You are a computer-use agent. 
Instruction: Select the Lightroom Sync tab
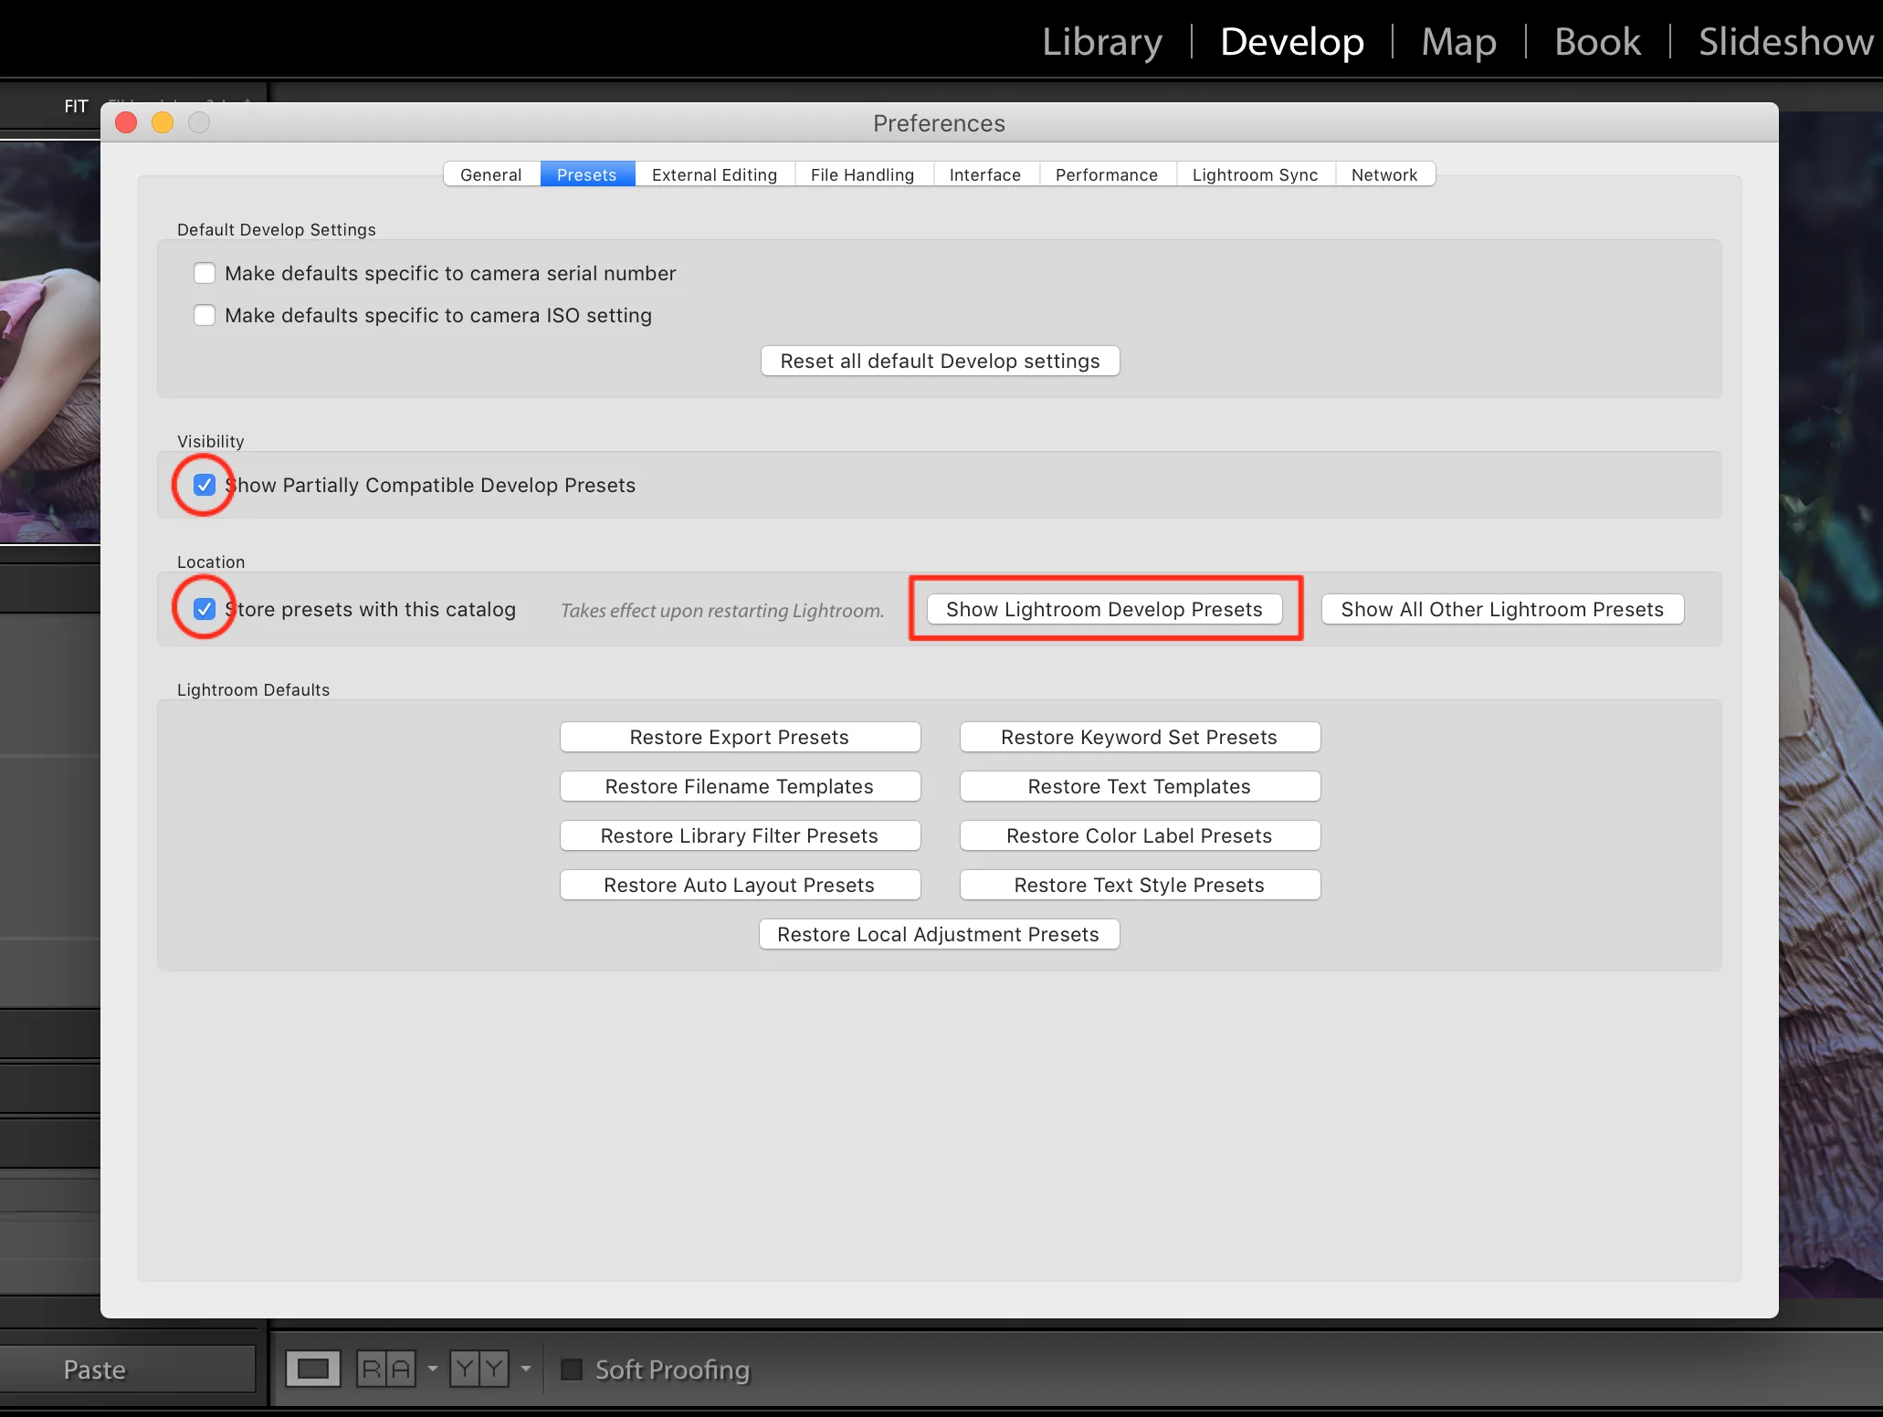(x=1255, y=174)
